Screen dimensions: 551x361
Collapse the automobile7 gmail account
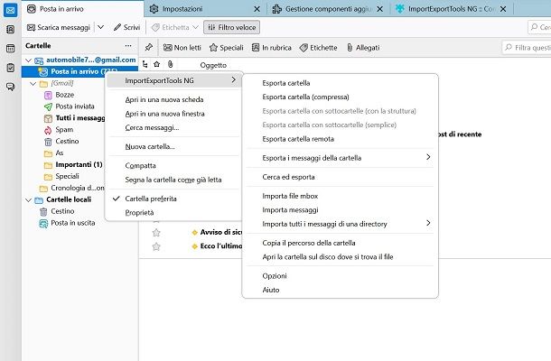point(29,60)
